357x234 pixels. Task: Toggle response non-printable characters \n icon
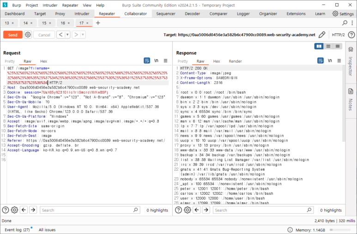[330, 60]
